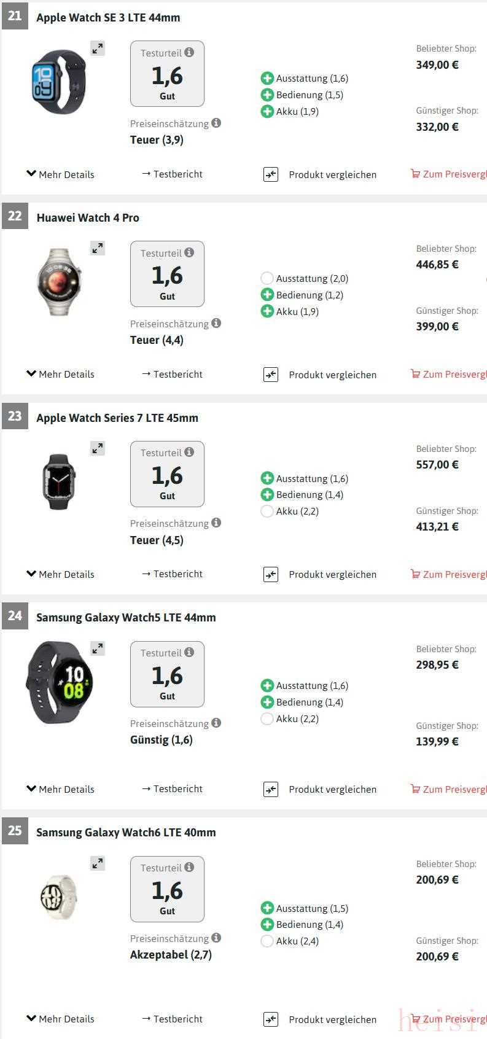487x1039 pixels.
Task: Show Preiseinschätzung info for Huawei Watch 4 Pro
Action: point(216,323)
